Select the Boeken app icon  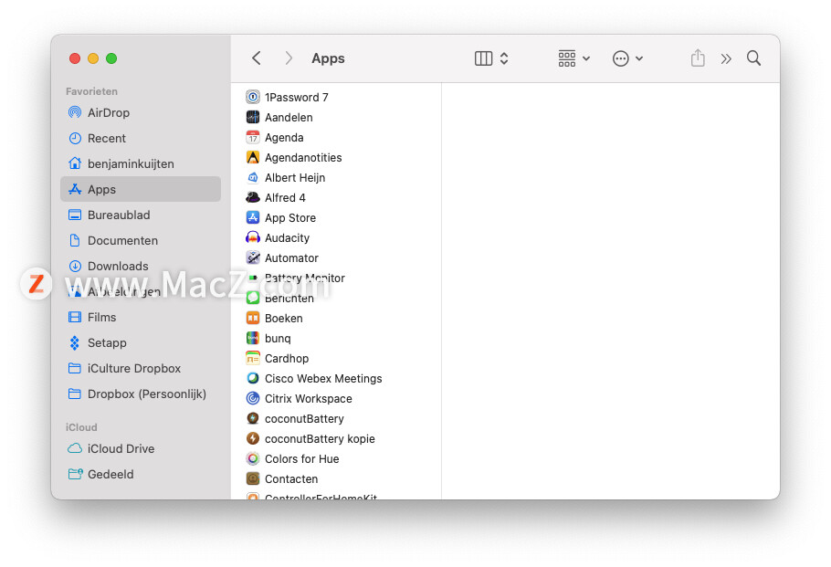pyautogui.click(x=253, y=318)
